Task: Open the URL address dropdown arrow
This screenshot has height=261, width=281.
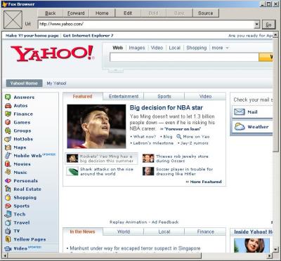Action: (257, 25)
